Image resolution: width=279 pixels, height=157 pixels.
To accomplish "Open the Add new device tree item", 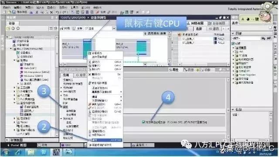I will [20, 41].
